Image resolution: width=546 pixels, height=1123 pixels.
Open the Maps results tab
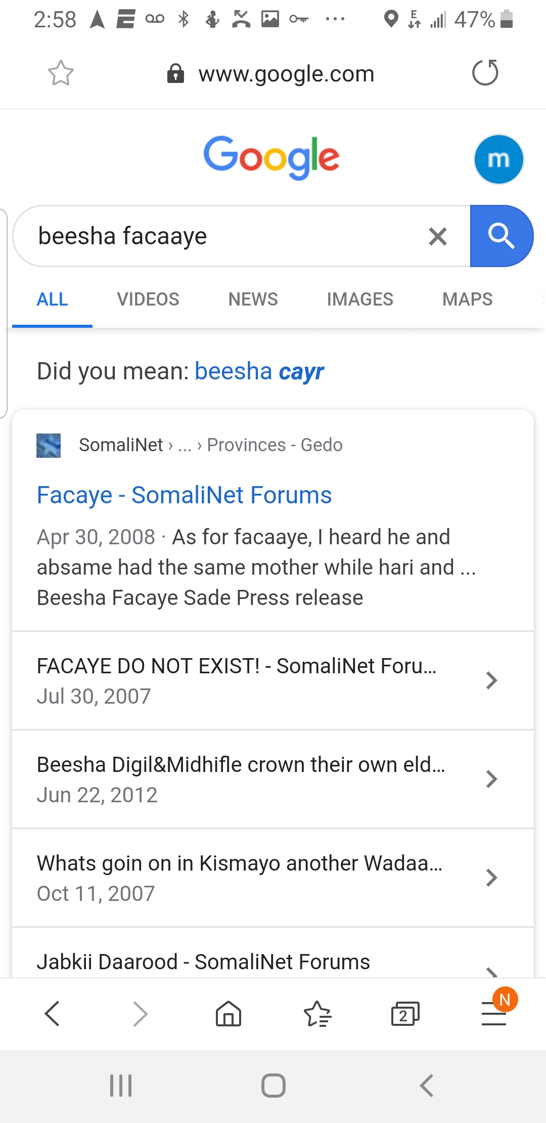467,299
